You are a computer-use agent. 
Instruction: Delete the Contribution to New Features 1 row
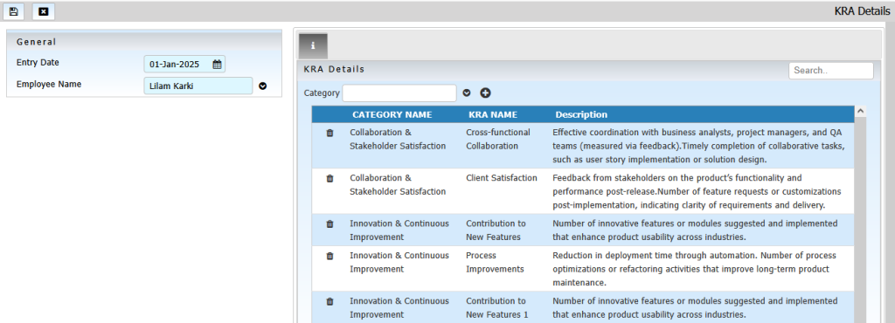pyautogui.click(x=330, y=301)
